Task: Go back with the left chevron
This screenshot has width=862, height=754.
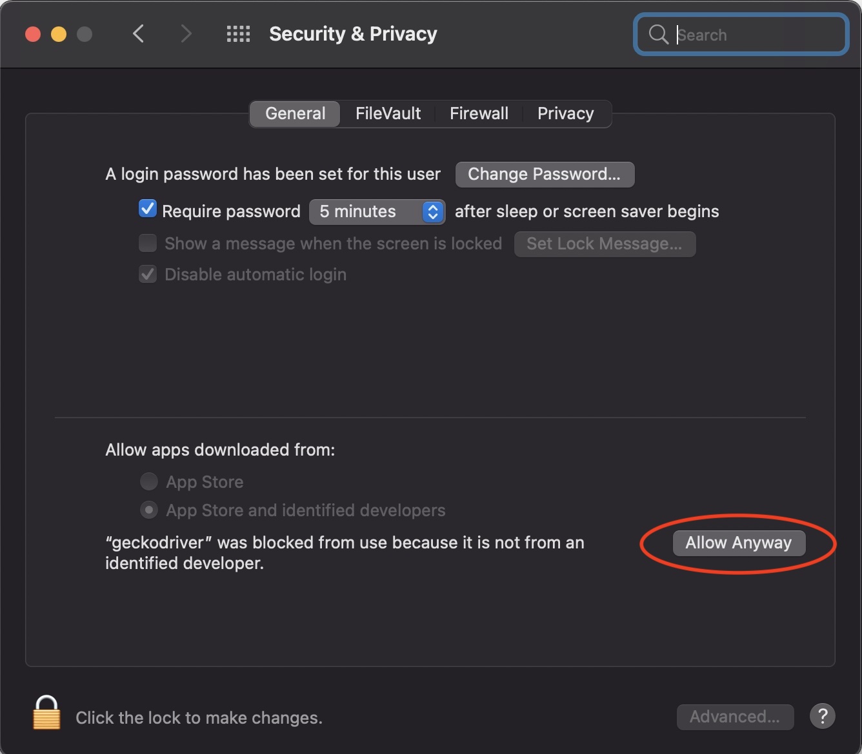Action: click(x=138, y=34)
